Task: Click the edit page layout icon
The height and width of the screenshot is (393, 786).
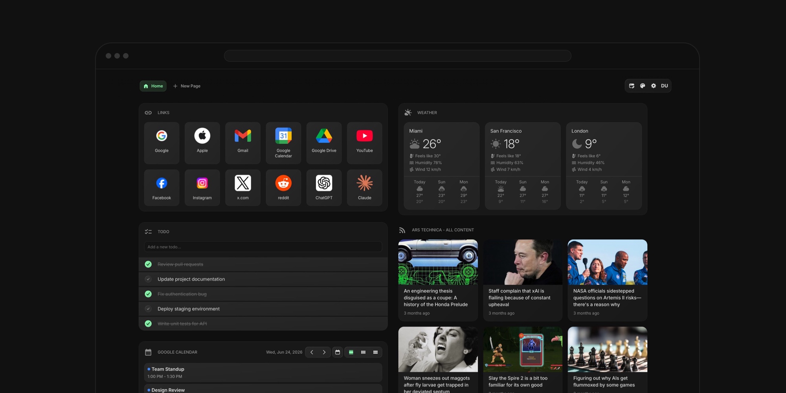Action: (x=632, y=86)
